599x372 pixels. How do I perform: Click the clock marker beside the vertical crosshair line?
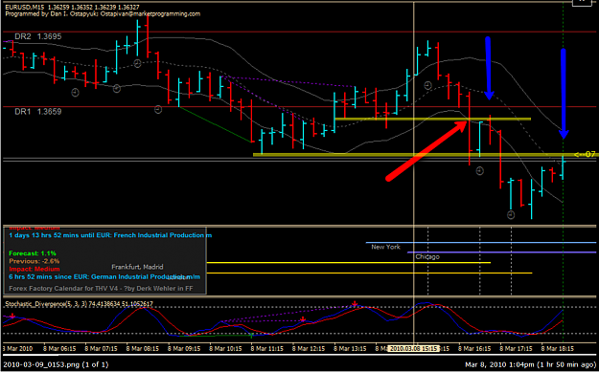tap(427, 85)
